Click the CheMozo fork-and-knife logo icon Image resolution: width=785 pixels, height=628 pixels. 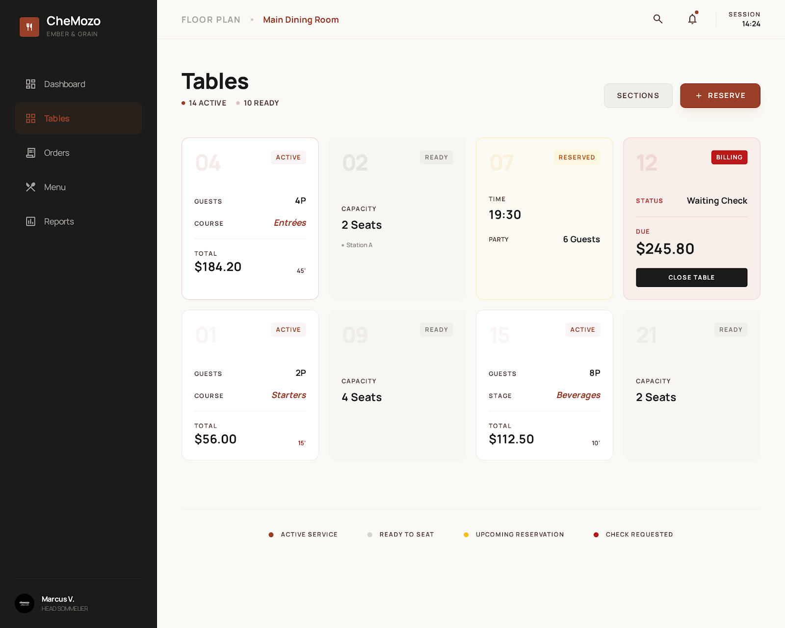coord(29,27)
